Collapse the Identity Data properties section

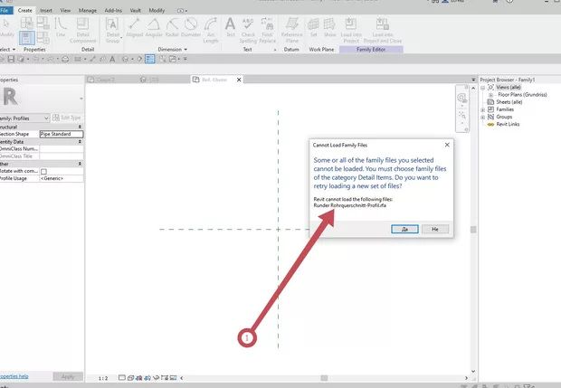click(x=80, y=142)
